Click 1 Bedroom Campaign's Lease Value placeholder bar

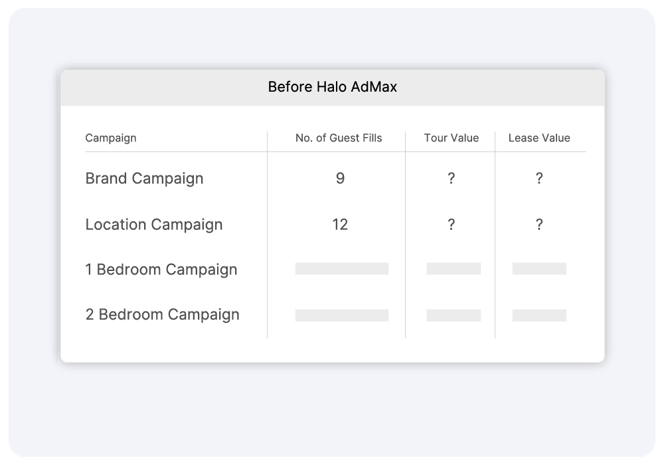[x=540, y=268]
